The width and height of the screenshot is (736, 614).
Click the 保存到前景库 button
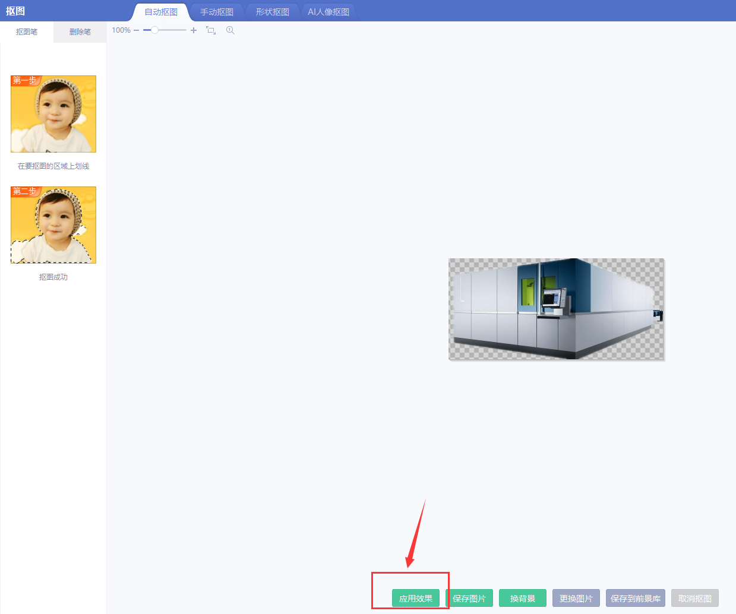[636, 599]
